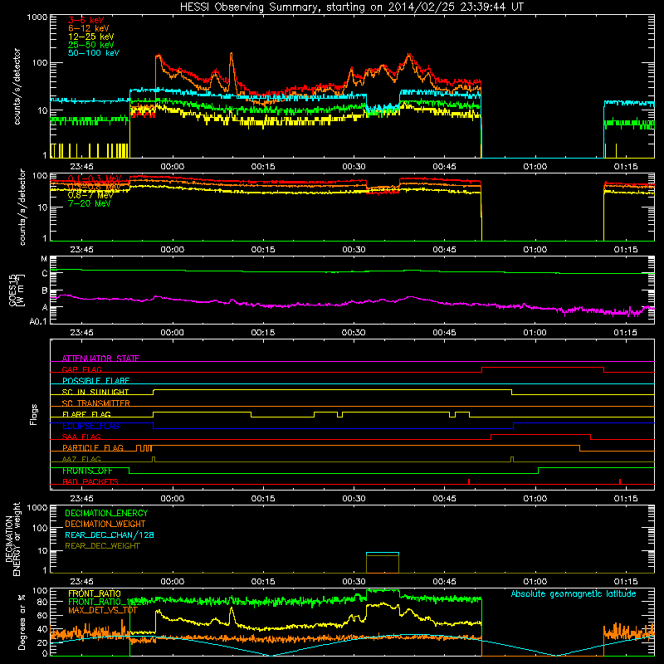Click the AAZ_FLAG label

pyautogui.click(x=81, y=459)
